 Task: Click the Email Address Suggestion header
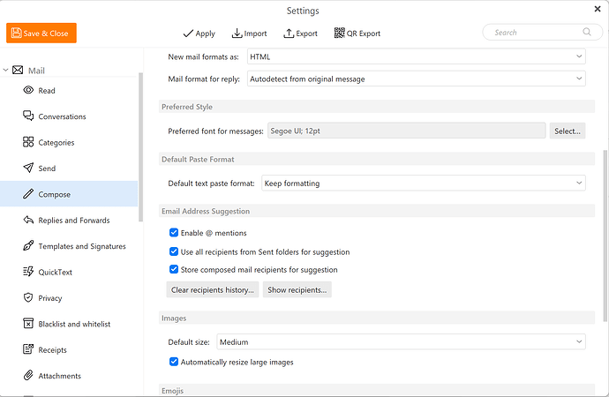[x=377, y=211]
